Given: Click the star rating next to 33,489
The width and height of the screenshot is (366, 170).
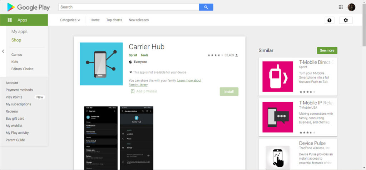Looking at the screenshot, I should pos(216,55).
